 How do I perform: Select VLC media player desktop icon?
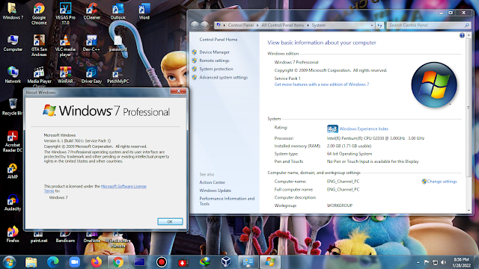point(65,46)
